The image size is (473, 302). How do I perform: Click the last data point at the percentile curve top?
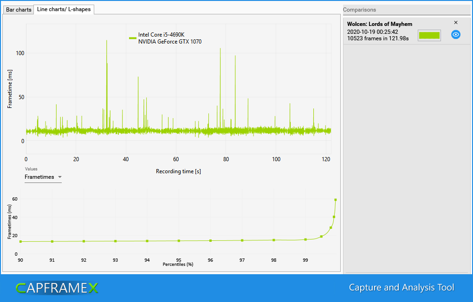[336, 200]
